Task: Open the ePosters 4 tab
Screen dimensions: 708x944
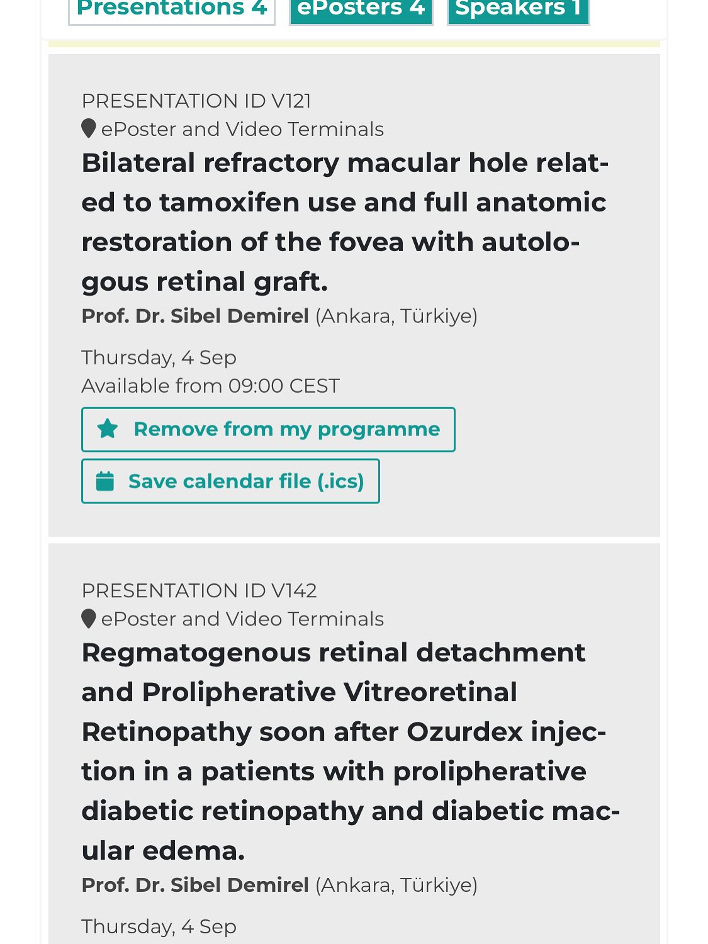Action: coord(361,9)
